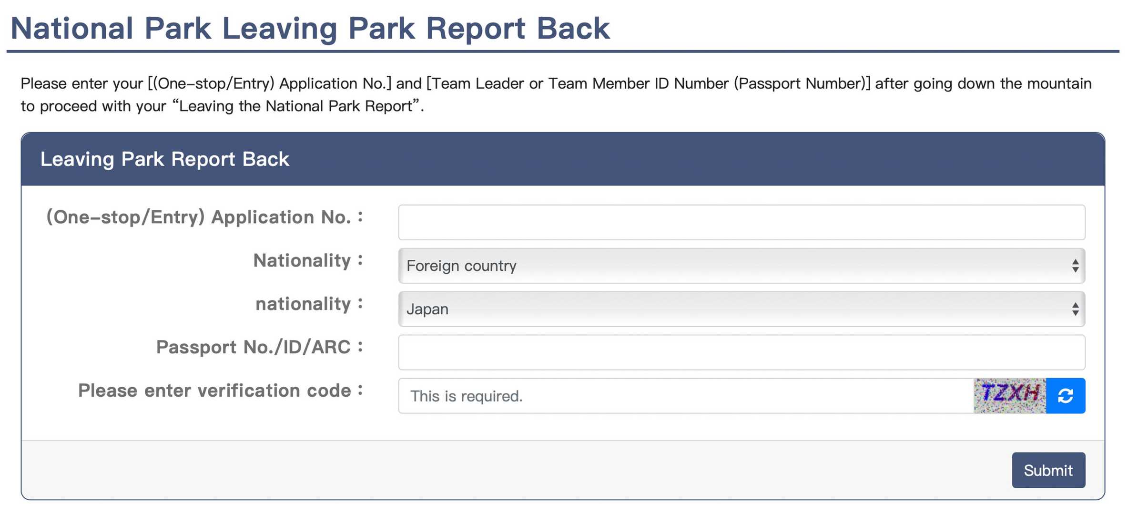Focus the Passport No./ID/ARC input field
Viewport: 1128px width, 515px height.
tap(741, 352)
